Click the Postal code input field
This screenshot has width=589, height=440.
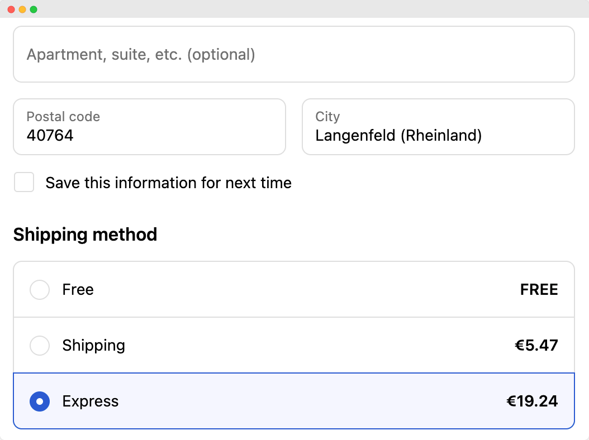tap(149, 127)
